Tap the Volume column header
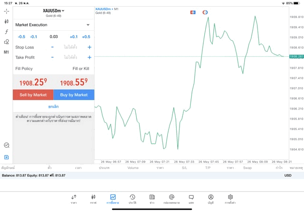Image resolution: width=304 pixels, height=212 pixels. coord(133,168)
